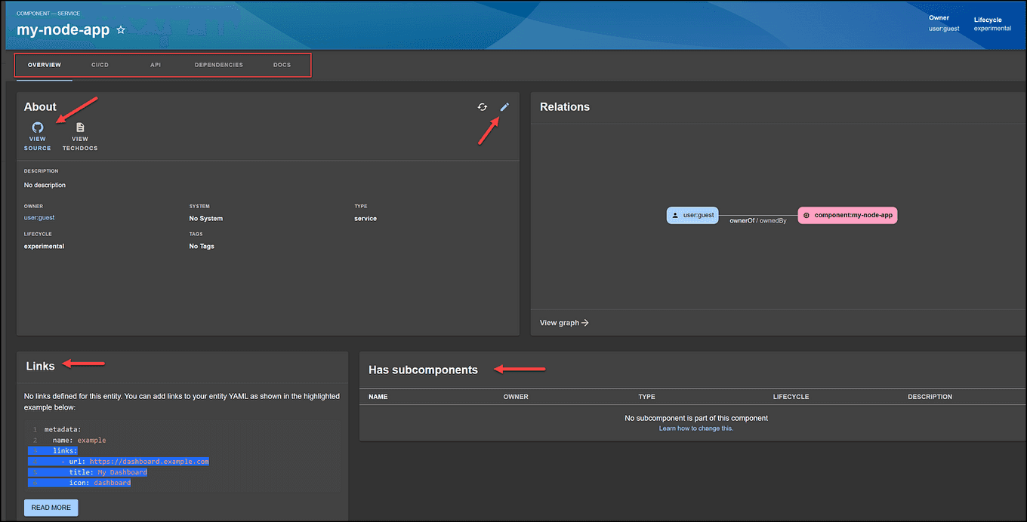Select the OVERVIEW tab
Image resolution: width=1027 pixels, height=522 pixels.
[44, 65]
